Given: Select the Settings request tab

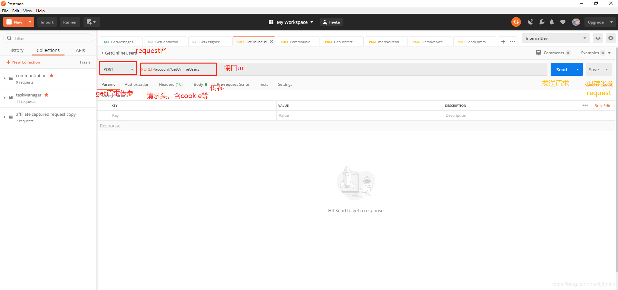Looking at the screenshot, I should [285, 85].
